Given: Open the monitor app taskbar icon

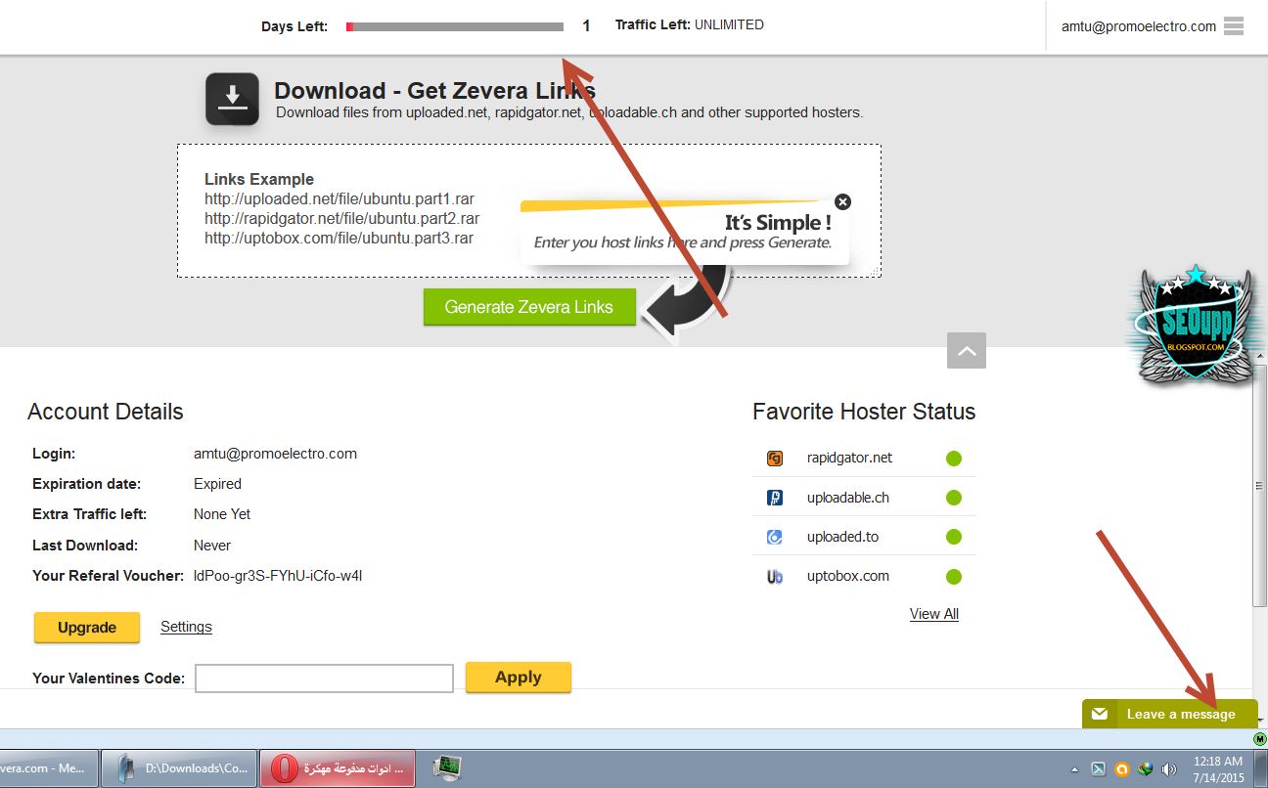Looking at the screenshot, I should pyautogui.click(x=447, y=768).
